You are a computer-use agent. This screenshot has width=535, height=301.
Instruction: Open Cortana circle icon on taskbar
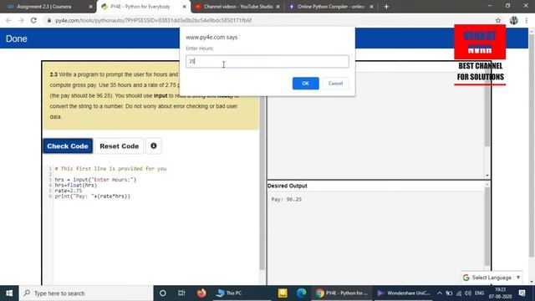163,293
